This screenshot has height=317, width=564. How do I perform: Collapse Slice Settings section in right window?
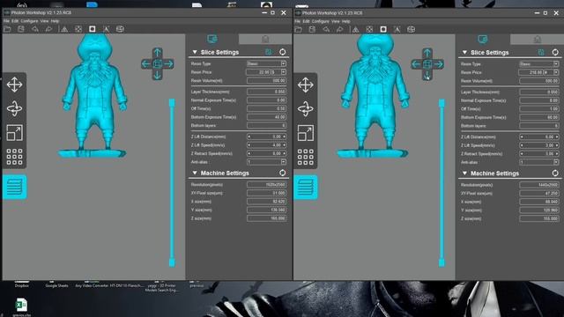point(464,53)
